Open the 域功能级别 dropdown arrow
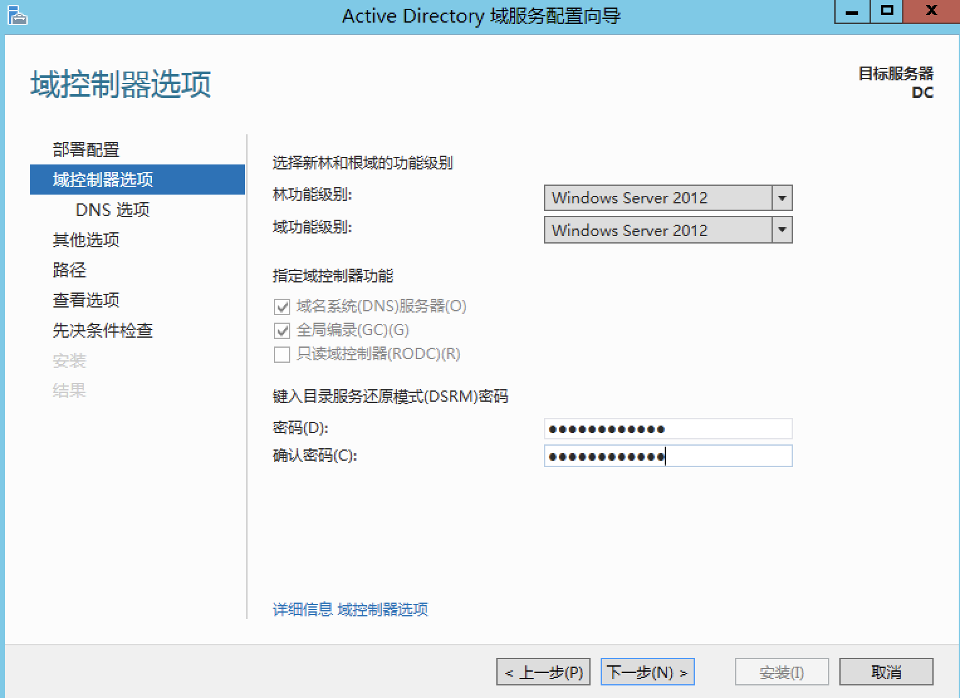Screen dimensions: 960x698 782,230
